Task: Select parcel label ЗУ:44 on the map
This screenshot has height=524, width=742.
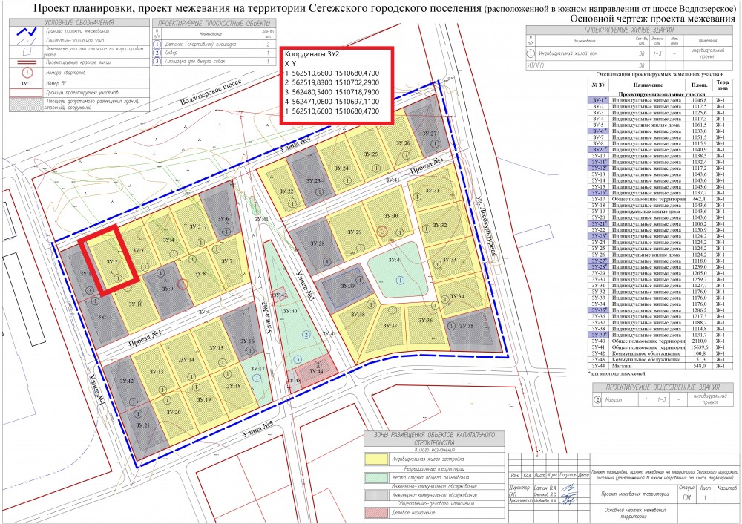Action: click(315, 371)
